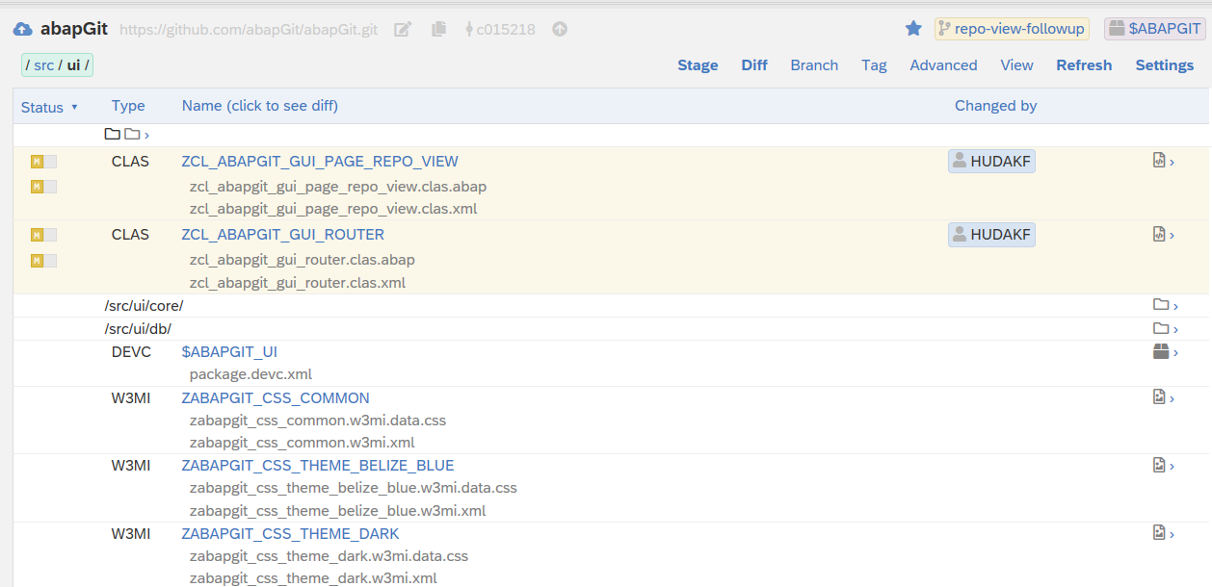Click the repo-view-followup branch badge
This screenshot has height=587, width=1212.
click(1012, 29)
